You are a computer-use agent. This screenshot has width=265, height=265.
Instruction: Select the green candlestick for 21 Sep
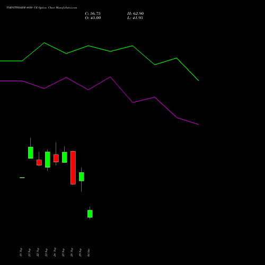coord(31,153)
